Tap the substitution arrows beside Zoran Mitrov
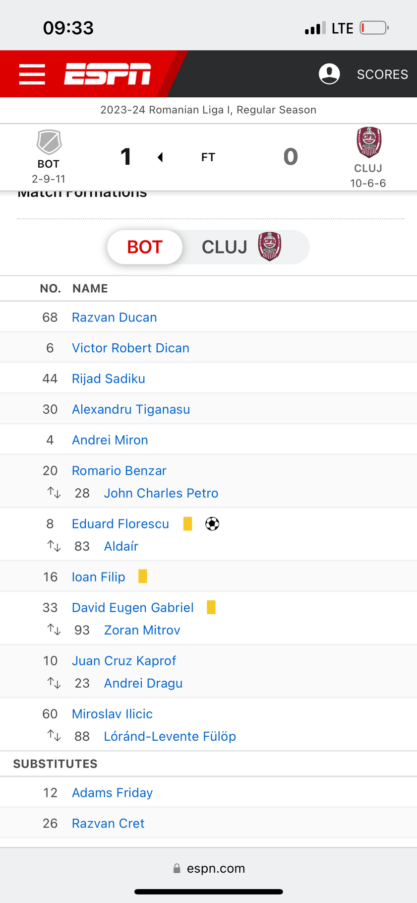417x903 pixels. pyautogui.click(x=54, y=630)
